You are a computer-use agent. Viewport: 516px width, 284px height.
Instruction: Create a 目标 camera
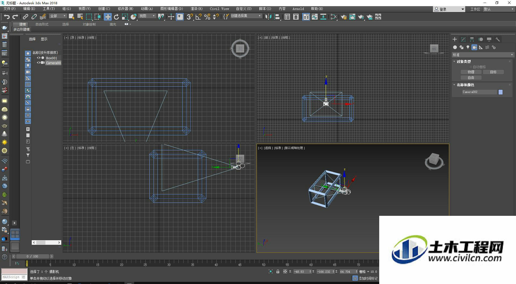[x=493, y=72]
